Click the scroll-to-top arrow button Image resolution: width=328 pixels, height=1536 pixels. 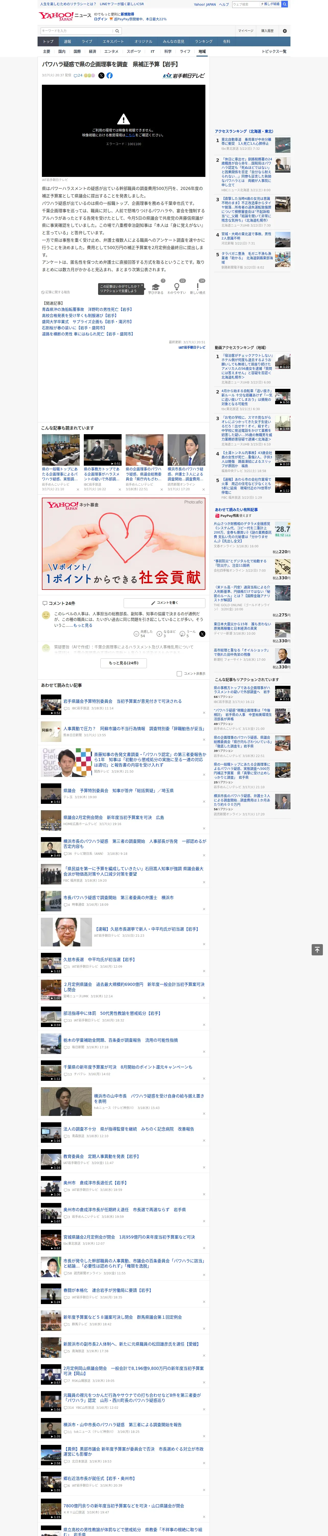tap(317, 950)
